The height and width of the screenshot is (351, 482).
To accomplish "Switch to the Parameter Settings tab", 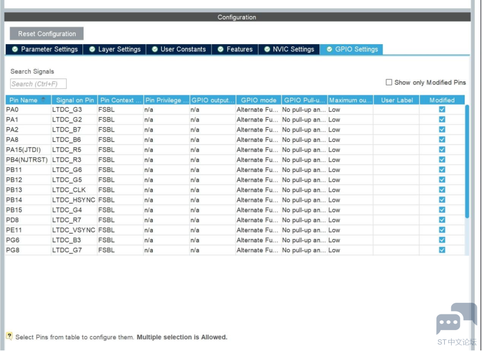I will pyautogui.click(x=44, y=49).
